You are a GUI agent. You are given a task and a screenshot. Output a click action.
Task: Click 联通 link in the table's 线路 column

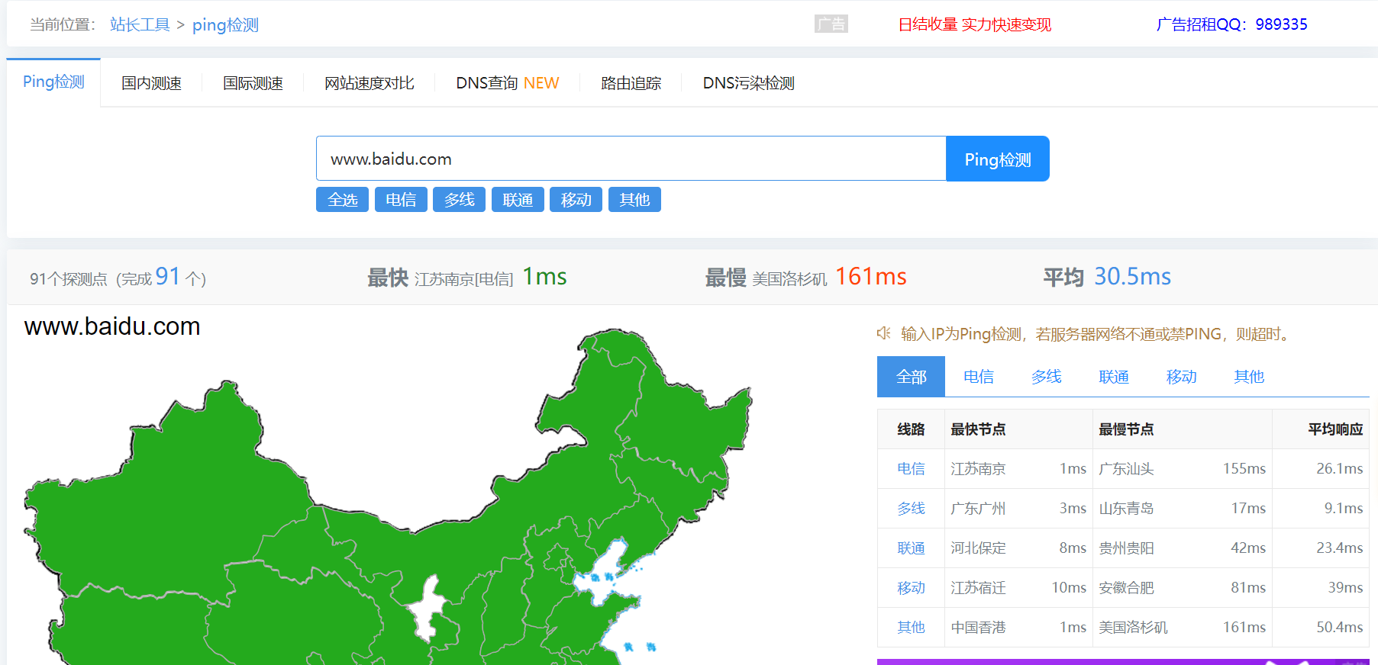(911, 548)
